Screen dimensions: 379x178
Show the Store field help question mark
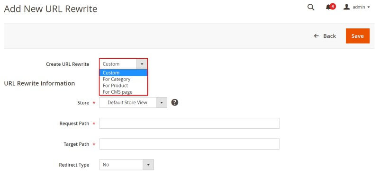click(x=175, y=102)
